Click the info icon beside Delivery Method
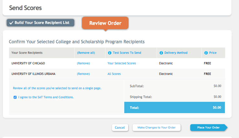Image resolution: width=239 pixels, height=138 pixels. pos(161,53)
